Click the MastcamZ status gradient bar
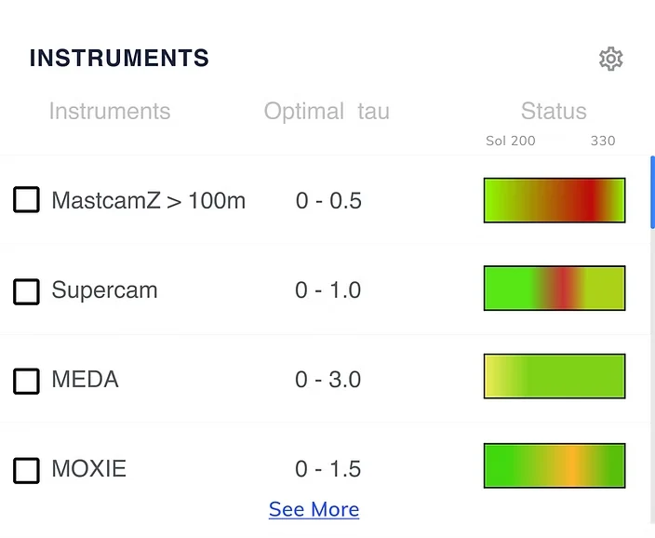Screen dimensions: 655x538 click(x=555, y=200)
